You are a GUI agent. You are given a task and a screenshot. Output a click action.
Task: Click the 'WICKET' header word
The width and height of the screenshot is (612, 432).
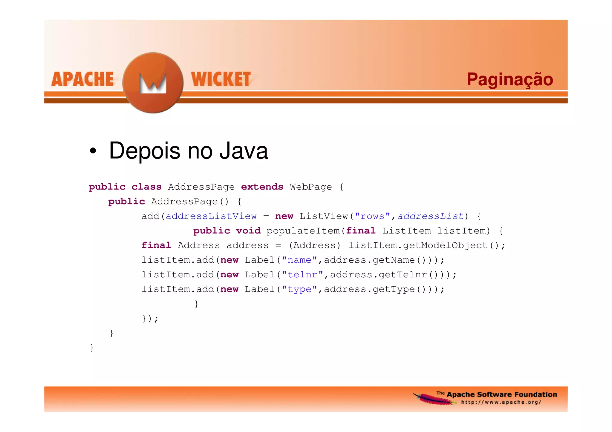(221, 79)
